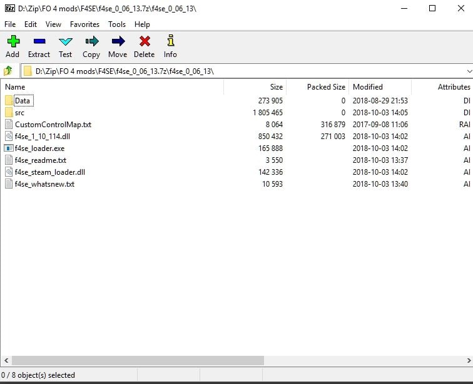Click the src folder icon
Viewport: 473px width, 384px height.
coord(9,112)
